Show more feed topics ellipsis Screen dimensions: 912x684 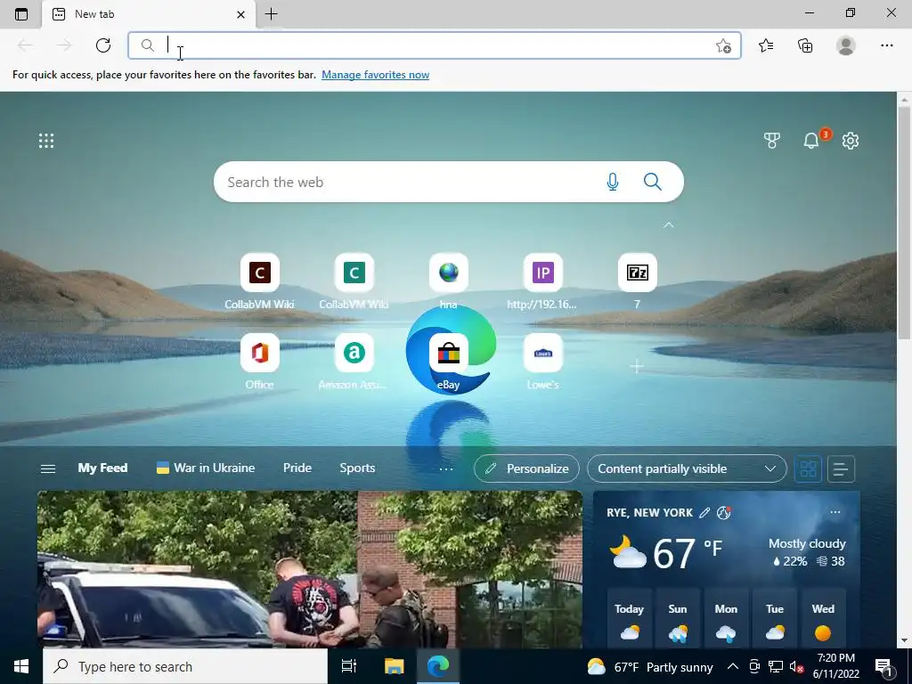[446, 468]
